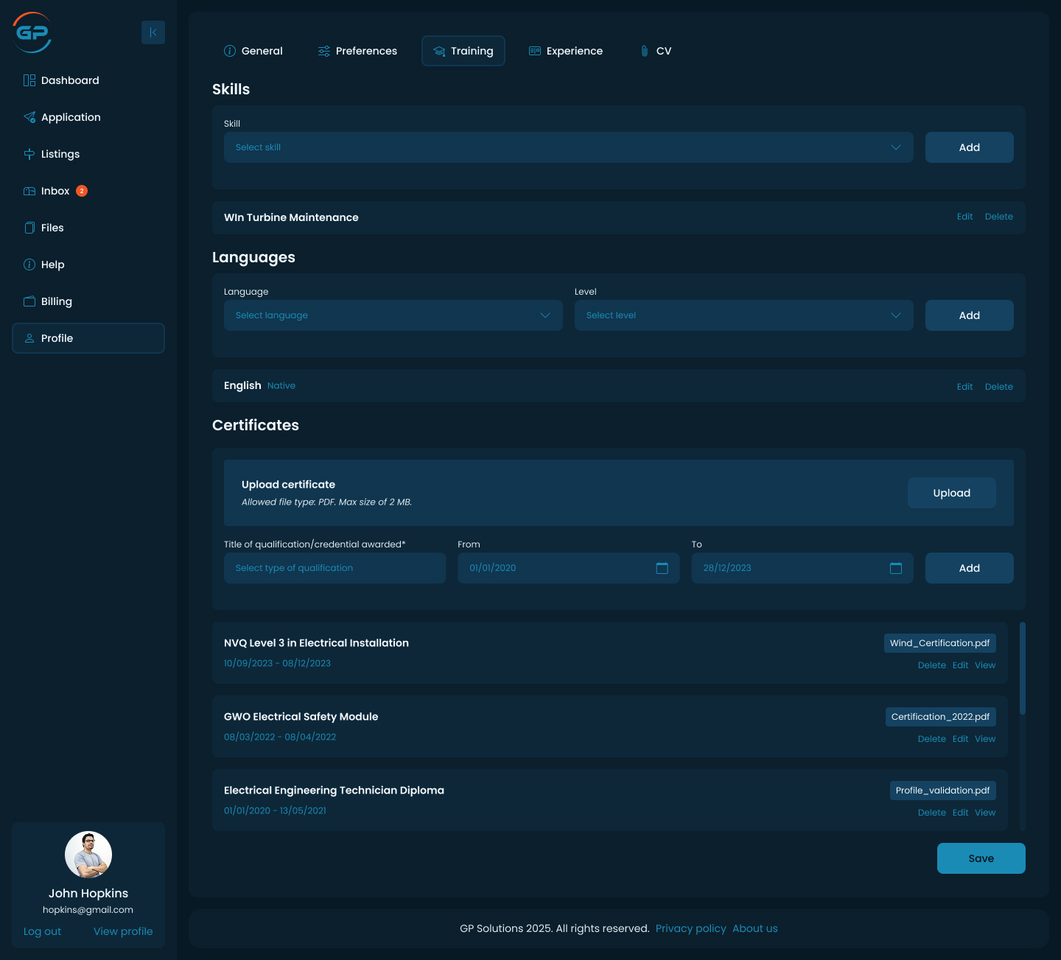Open the CV tab
The width and height of the screenshot is (1061, 960).
[x=655, y=51]
